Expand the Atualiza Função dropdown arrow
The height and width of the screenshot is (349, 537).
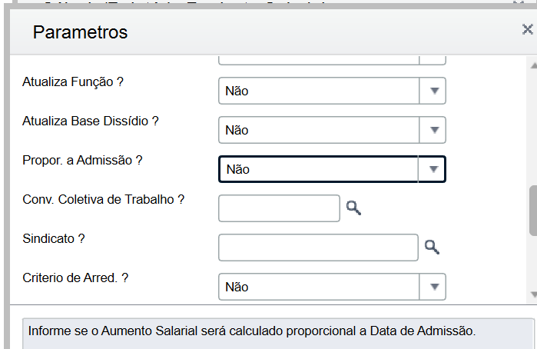[x=433, y=91]
